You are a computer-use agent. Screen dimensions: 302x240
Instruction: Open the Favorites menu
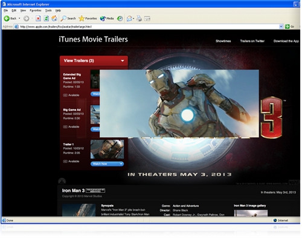[x=36, y=10]
